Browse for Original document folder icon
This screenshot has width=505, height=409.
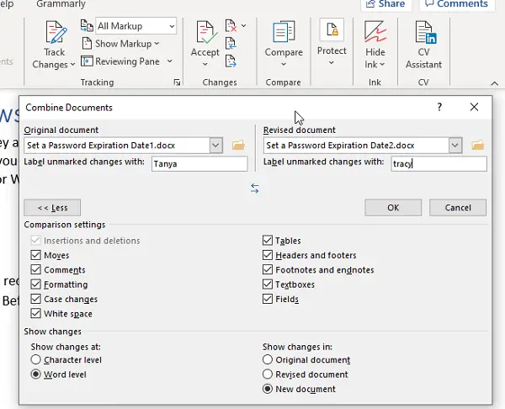[238, 146]
